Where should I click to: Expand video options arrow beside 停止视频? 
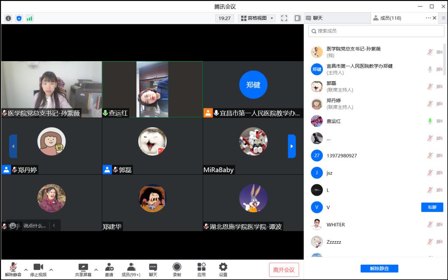point(51,270)
